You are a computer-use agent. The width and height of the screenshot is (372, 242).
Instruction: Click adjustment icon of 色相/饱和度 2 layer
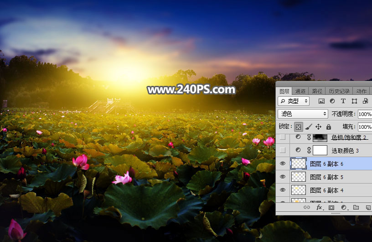click(x=298, y=137)
